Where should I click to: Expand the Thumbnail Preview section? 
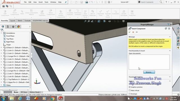point(170,77)
